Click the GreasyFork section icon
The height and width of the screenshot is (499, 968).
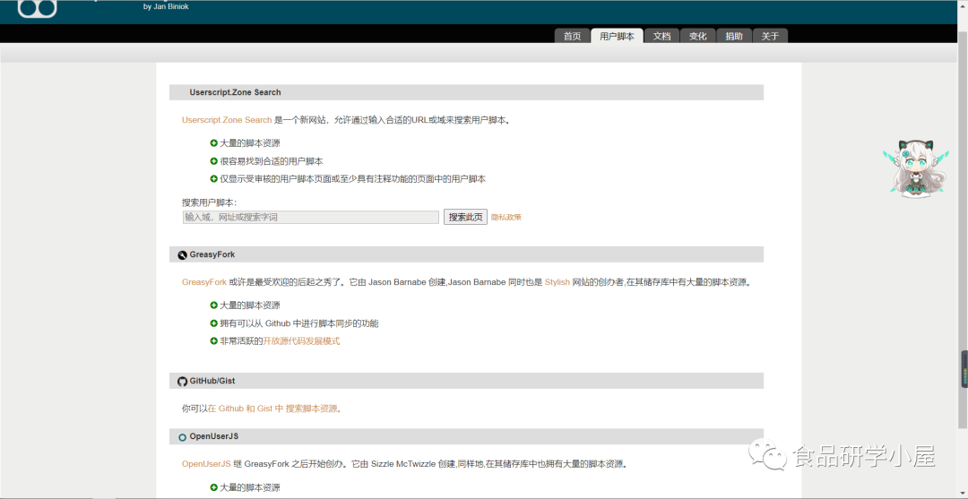point(182,254)
